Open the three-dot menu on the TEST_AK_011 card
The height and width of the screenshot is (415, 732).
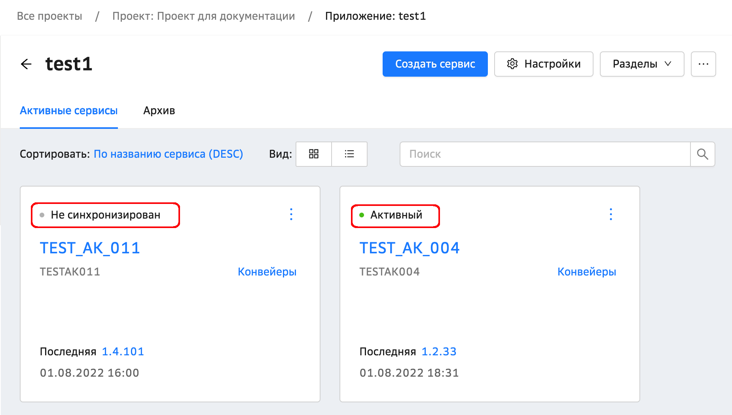pos(291,214)
